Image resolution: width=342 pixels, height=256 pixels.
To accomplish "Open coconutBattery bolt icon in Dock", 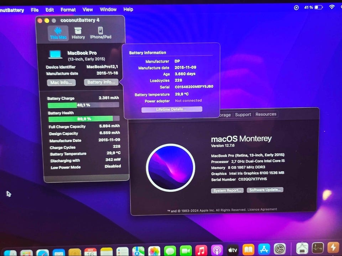I will 333,247.
